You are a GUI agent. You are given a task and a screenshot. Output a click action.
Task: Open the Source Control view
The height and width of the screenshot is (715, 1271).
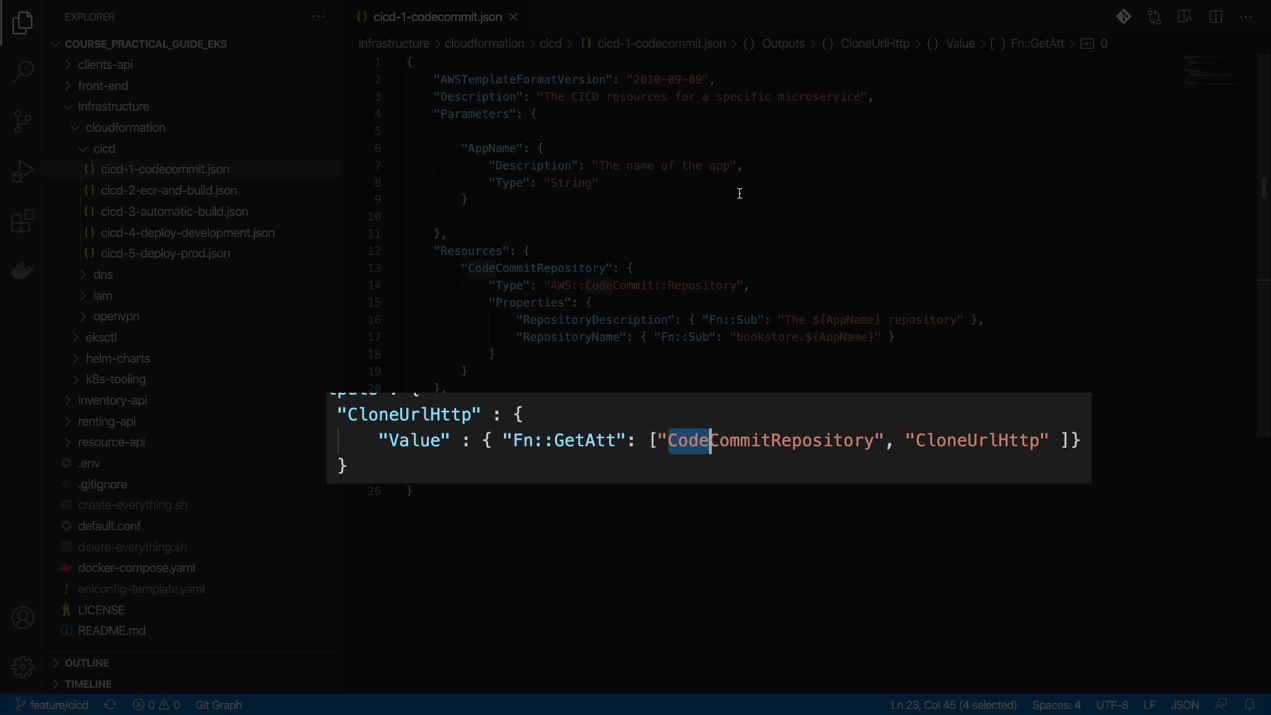[x=23, y=121]
